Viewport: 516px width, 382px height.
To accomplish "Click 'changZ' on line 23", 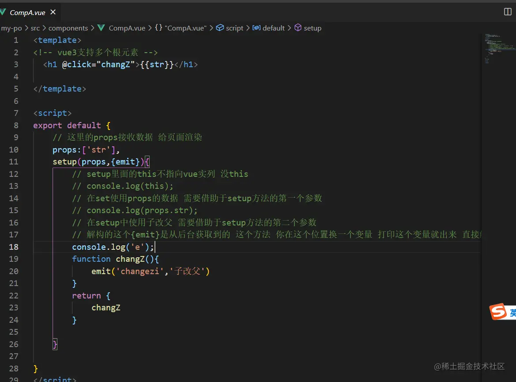I will point(106,308).
